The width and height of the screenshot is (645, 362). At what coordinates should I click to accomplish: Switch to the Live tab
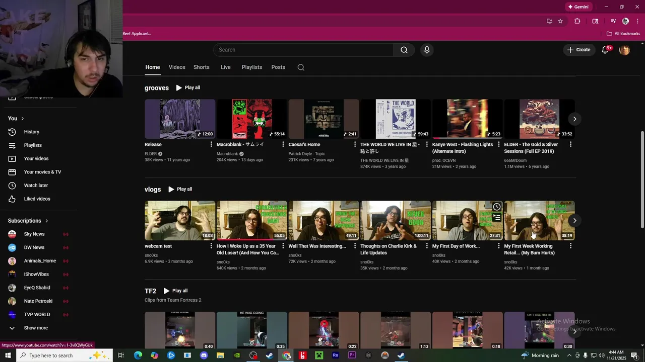226,67
